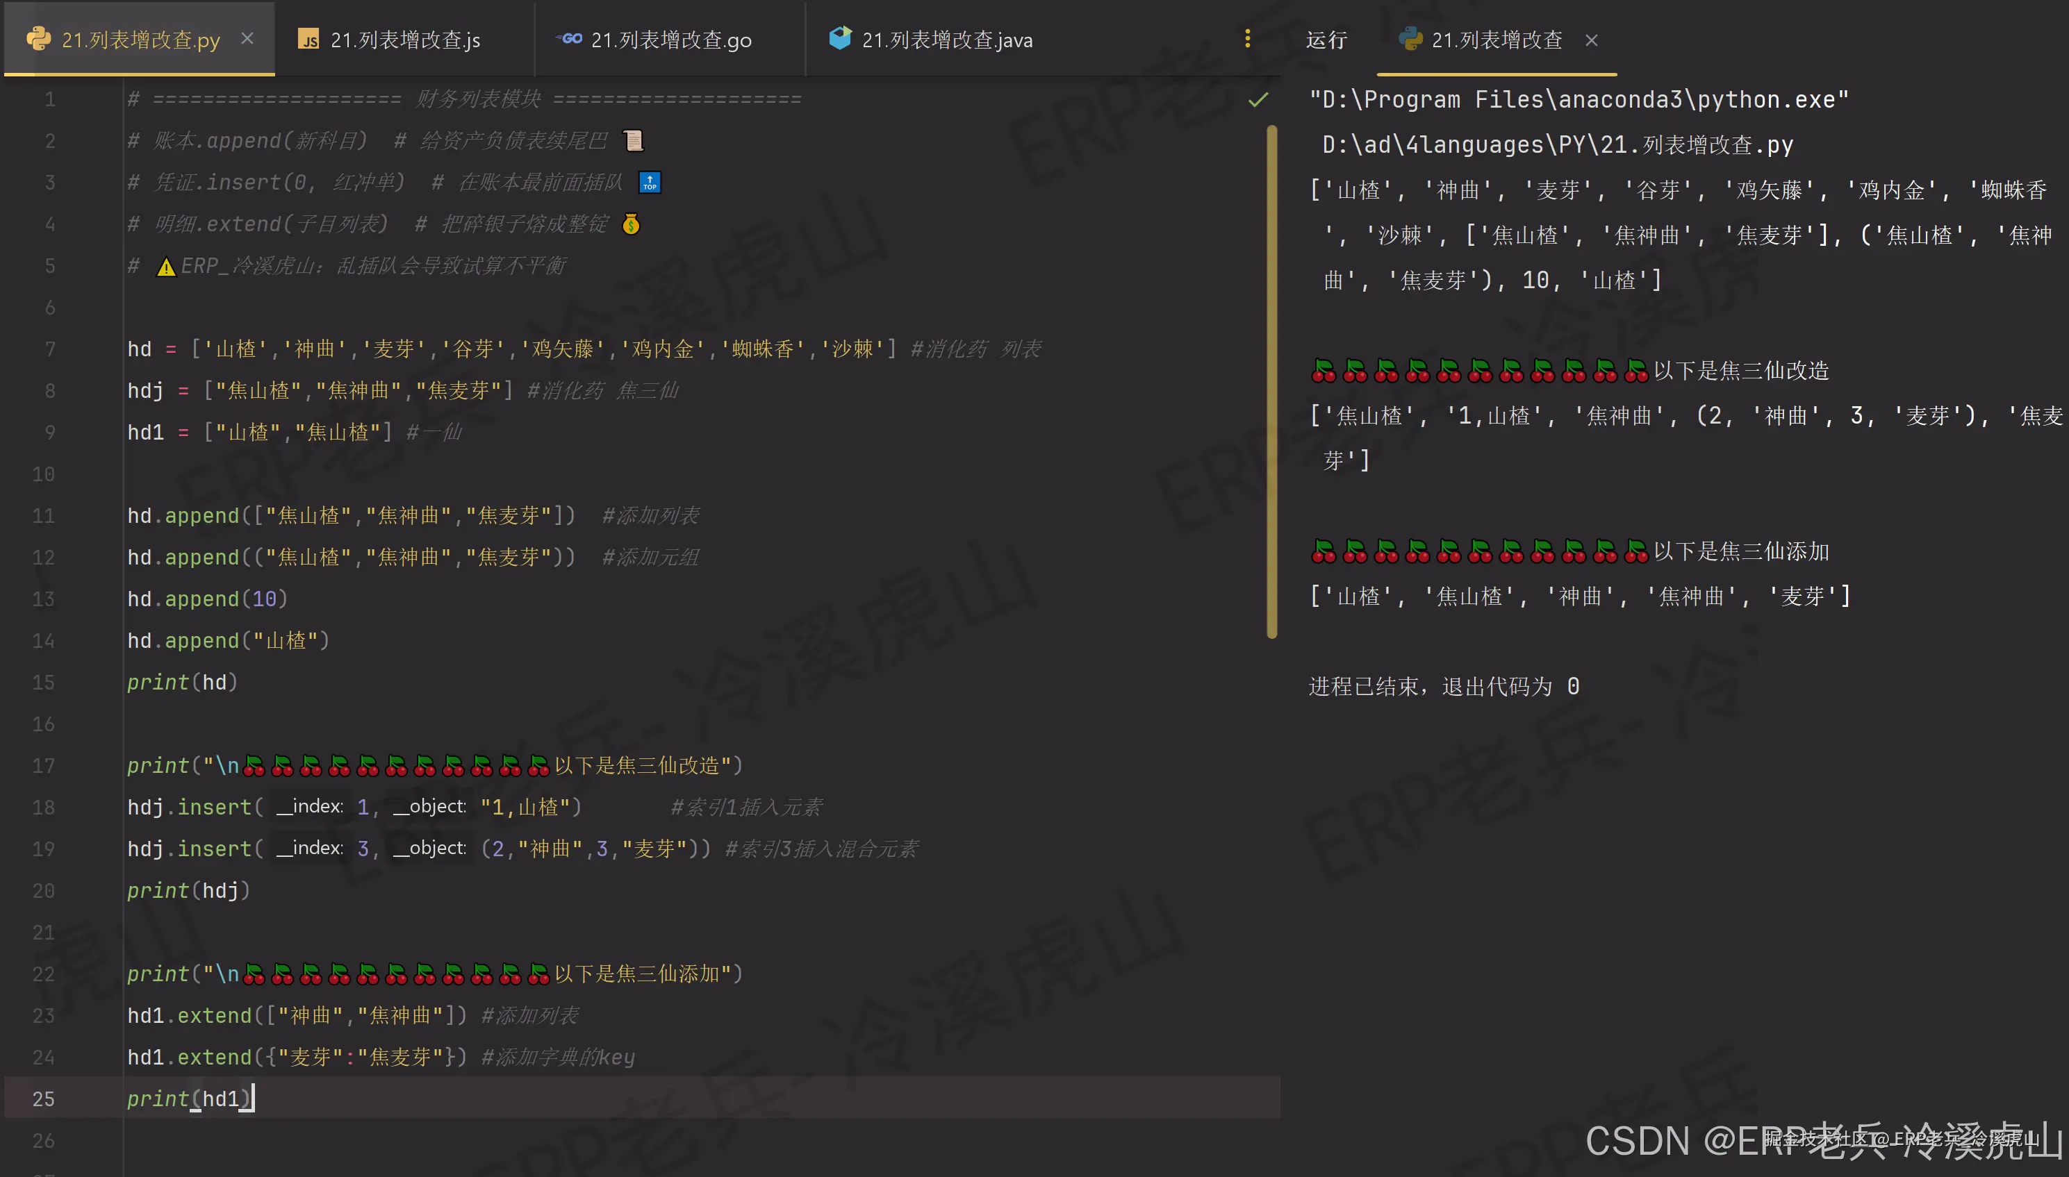Viewport: 2069px width, 1177px height.
Task: Click the Java file icon on the 21.列表增改查.java tab
Action: coord(841,38)
